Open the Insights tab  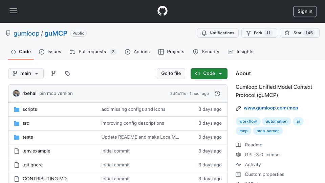[x=240, y=52]
